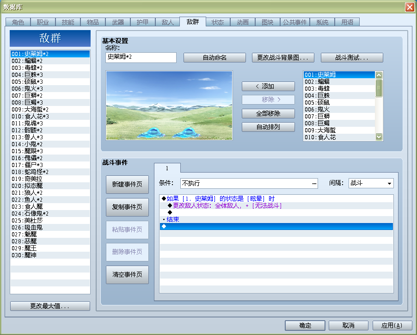Screen dimensions: 417x335
Task: Select troop 012:骷髅*2
Action: 50,130
